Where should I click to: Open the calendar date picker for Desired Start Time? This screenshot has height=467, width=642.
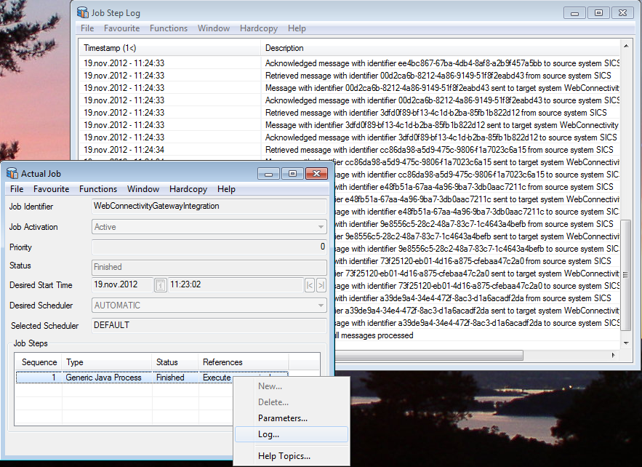160,285
